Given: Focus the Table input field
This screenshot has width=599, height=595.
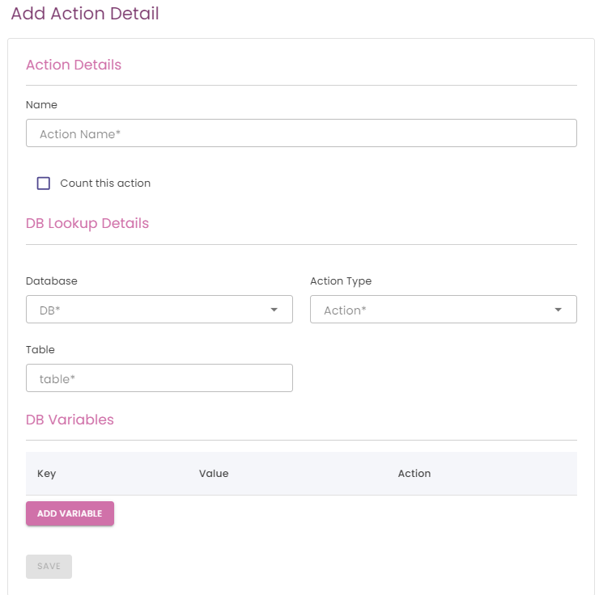Looking at the screenshot, I should pos(159,378).
